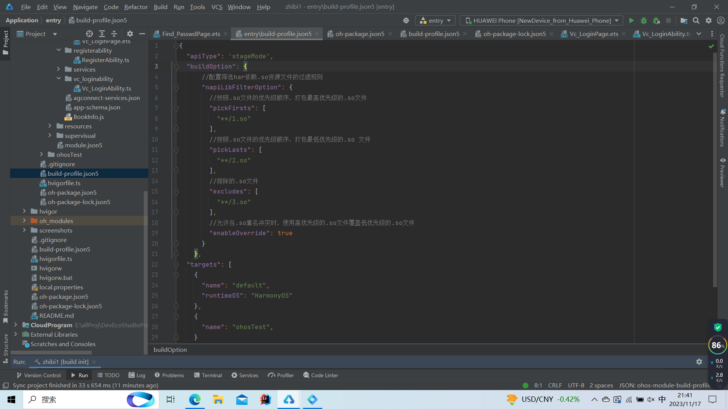Collapse the registerability folder
This screenshot has height=409, width=728.
[x=59, y=50]
